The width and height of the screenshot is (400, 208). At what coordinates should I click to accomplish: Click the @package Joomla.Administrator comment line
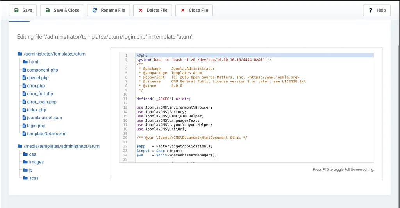(177, 68)
